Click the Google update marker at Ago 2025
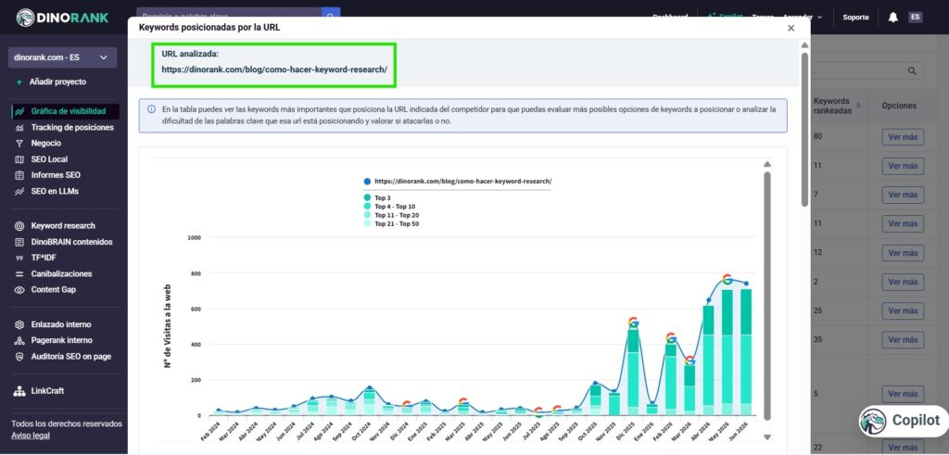The width and height of the screenshot is (949, 455). [557, 410]
